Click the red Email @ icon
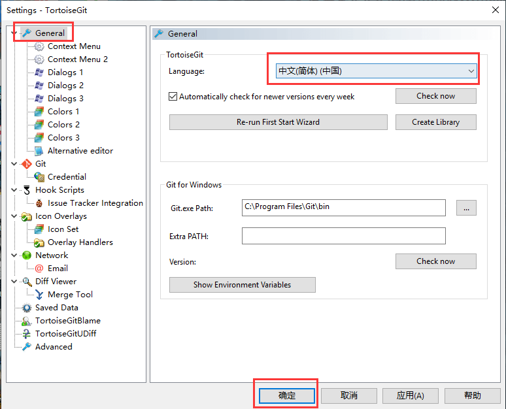Screen dimensions: 506x409 click(x=39, y=269)
